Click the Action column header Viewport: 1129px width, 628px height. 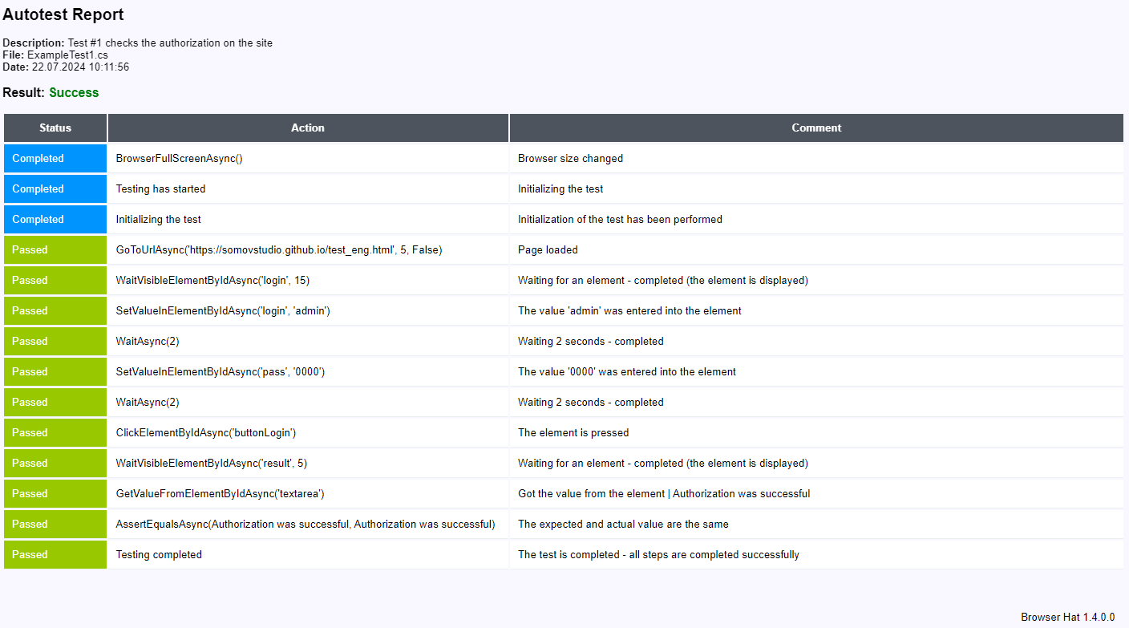click(308, 128)
